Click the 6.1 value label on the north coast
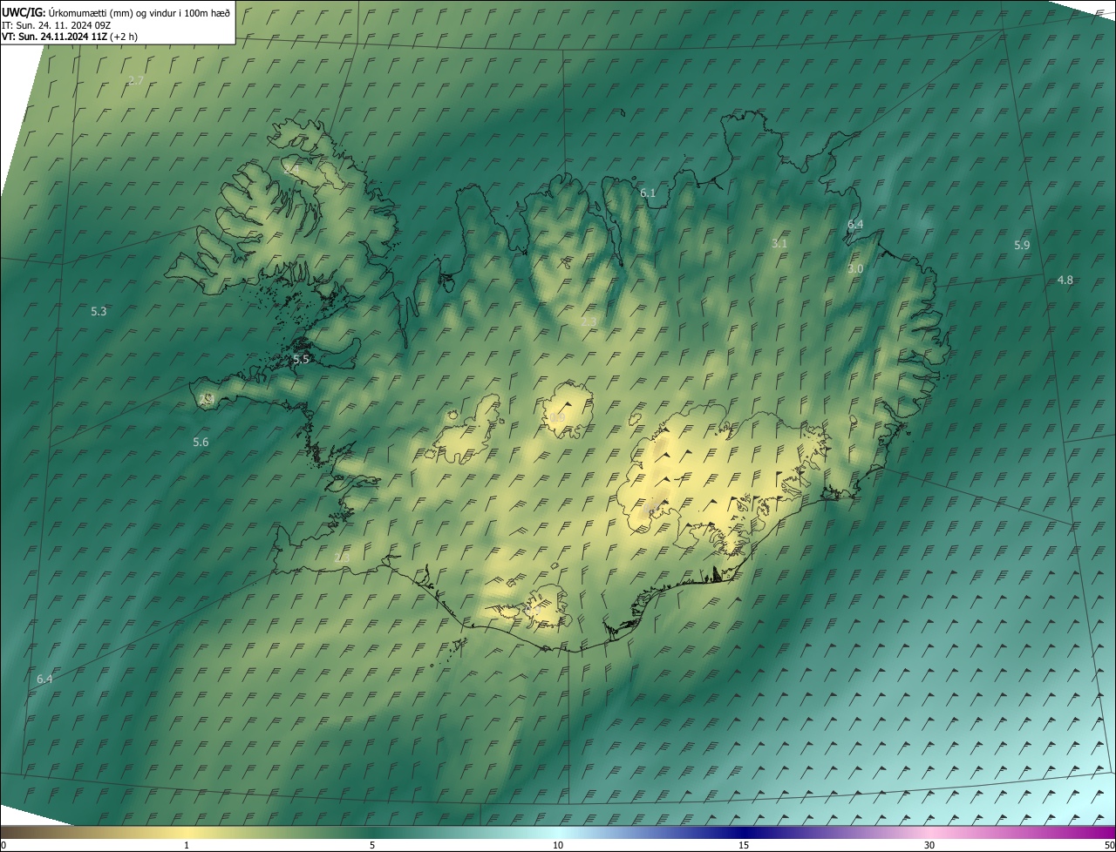Screen dimensions: 1116x852 tap(648, 193)
